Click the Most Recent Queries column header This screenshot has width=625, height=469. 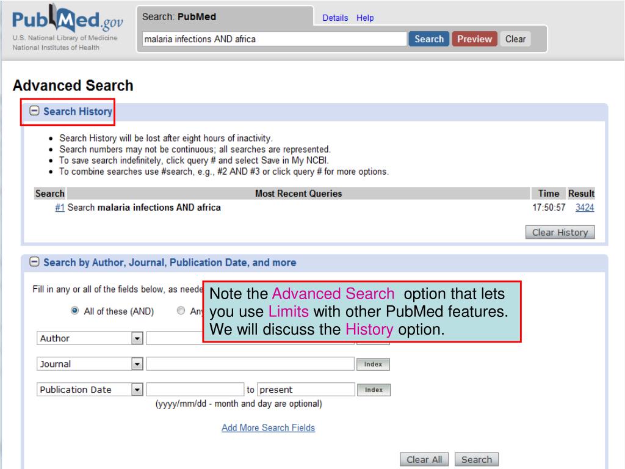[298, 194]
